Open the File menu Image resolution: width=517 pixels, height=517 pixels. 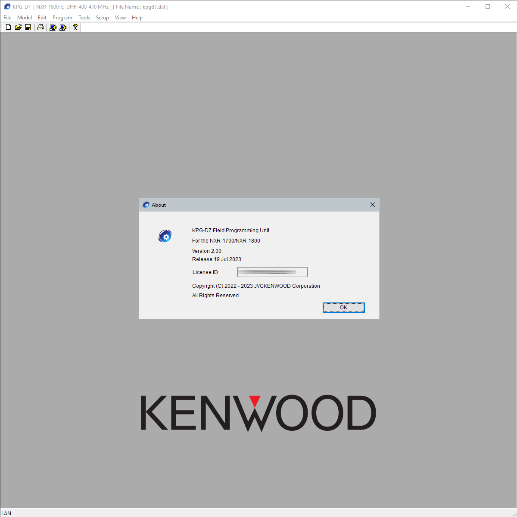[x=7, y=18]
